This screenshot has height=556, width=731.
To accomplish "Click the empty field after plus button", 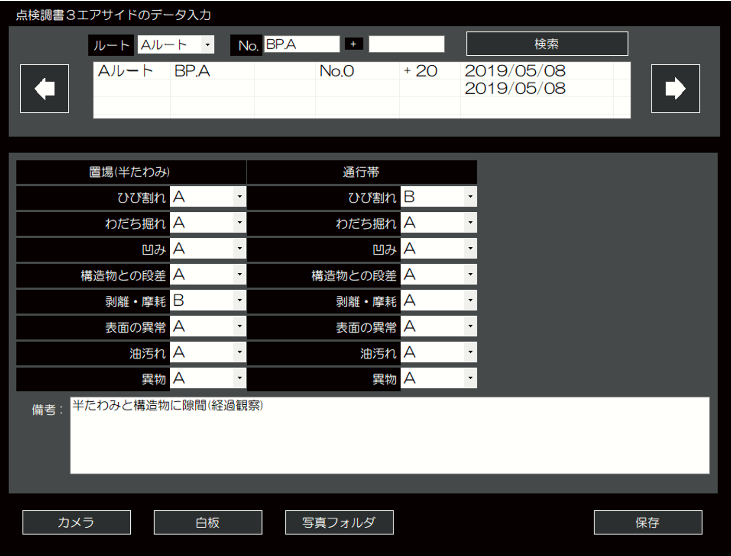I will (406, 45).
